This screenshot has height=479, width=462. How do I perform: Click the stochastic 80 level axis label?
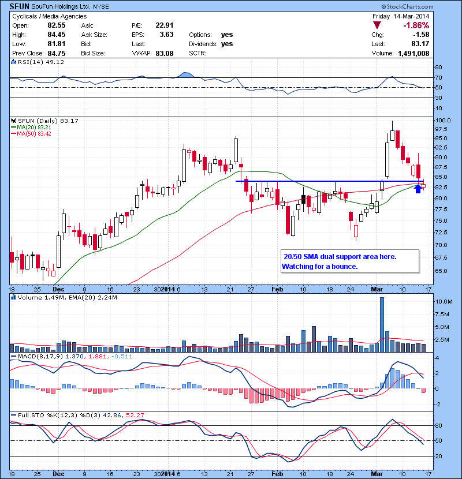coord(438,425)
